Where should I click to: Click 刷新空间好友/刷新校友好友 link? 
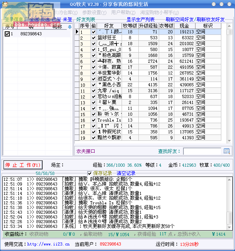pos(195,20)
